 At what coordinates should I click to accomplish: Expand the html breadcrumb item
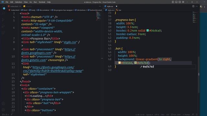tap(24, 10)
